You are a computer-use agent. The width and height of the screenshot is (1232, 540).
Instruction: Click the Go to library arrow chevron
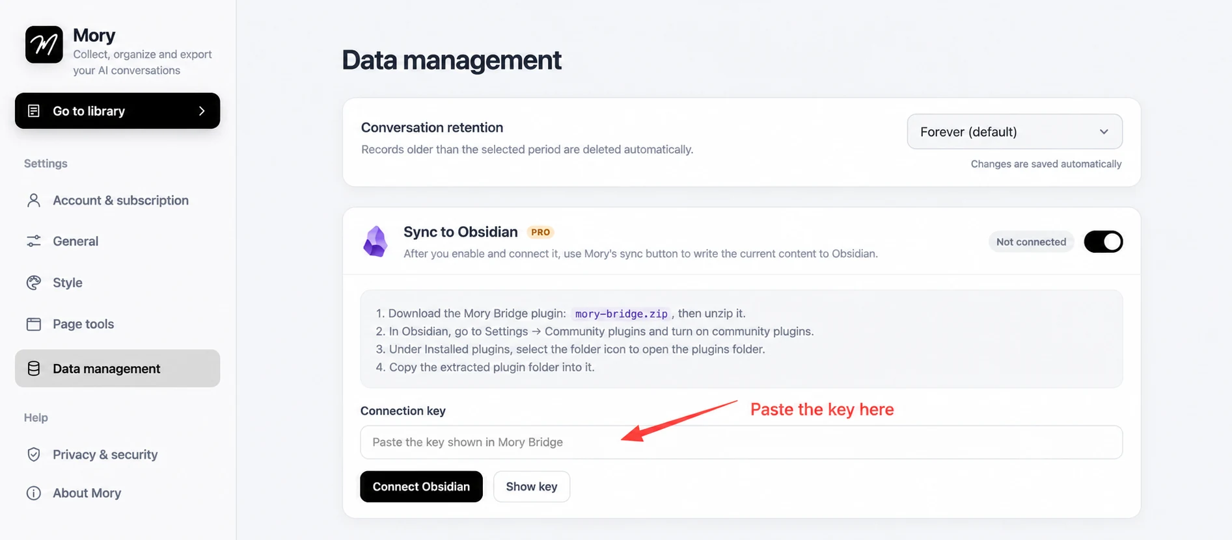202,111
